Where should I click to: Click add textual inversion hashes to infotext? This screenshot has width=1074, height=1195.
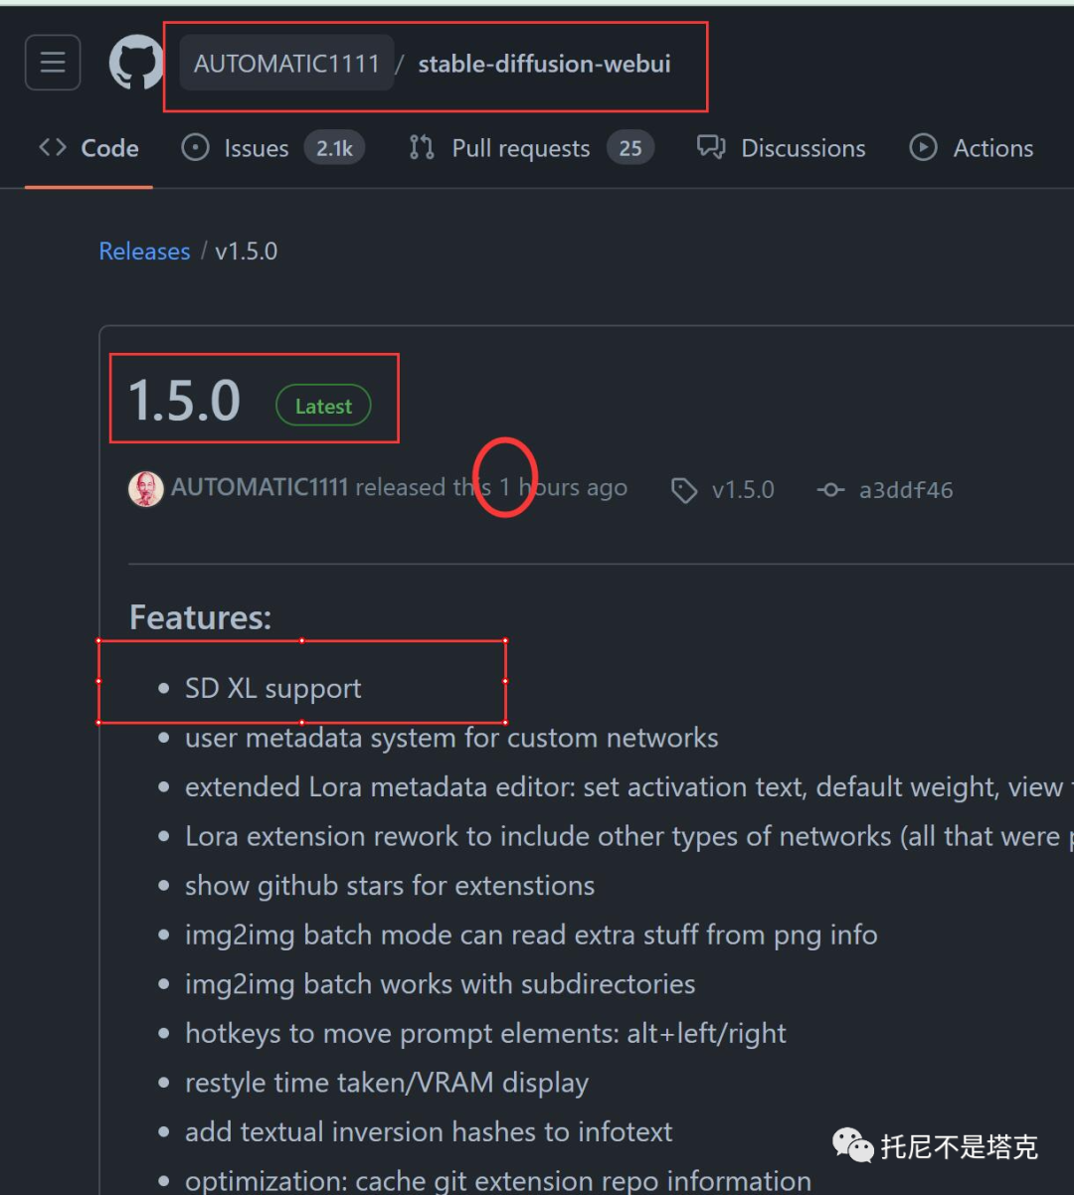(429, 1131)
